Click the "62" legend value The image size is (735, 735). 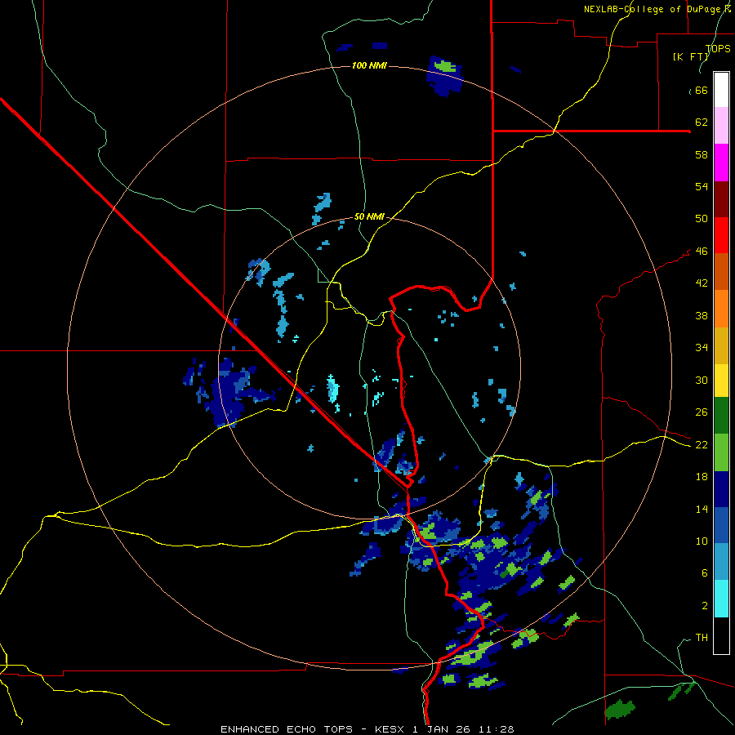pyautogui.click(x=702, y=122)
